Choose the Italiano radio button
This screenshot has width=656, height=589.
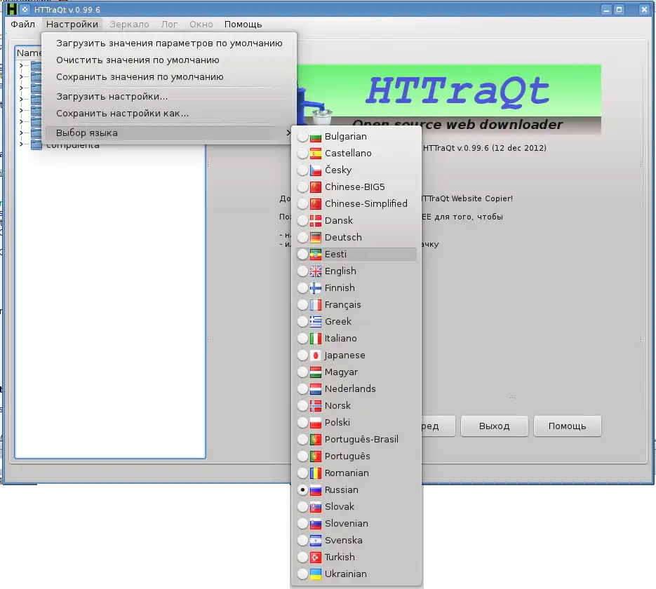click(302, 339)
